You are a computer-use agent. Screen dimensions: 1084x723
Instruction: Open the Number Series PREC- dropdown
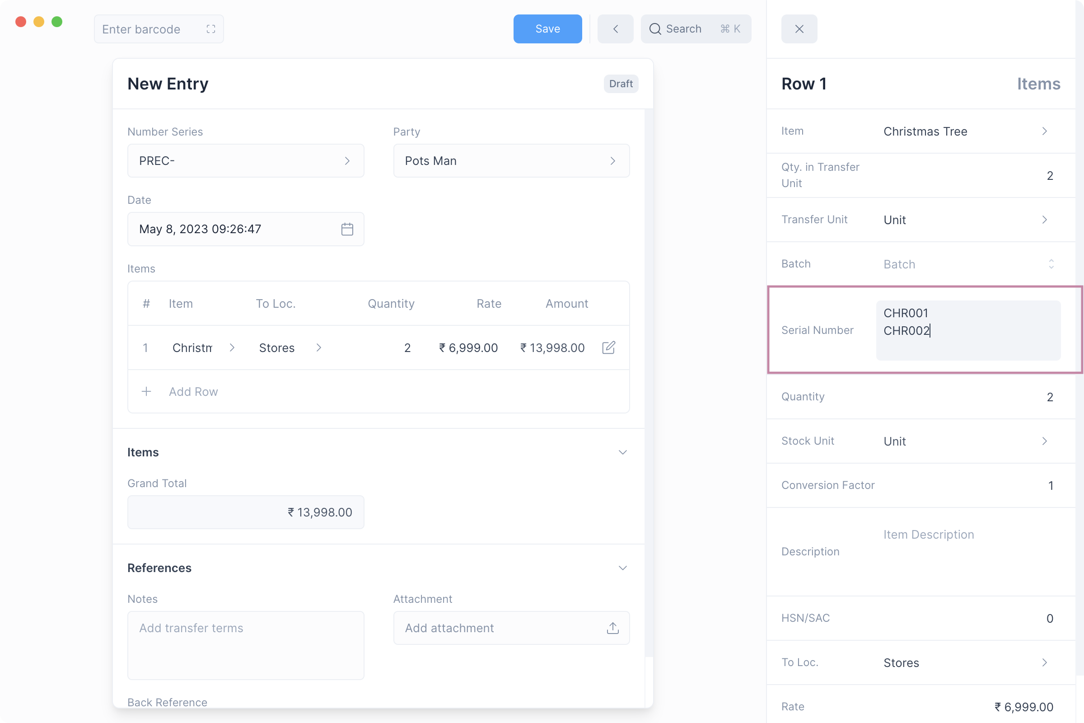coord(245,161)
